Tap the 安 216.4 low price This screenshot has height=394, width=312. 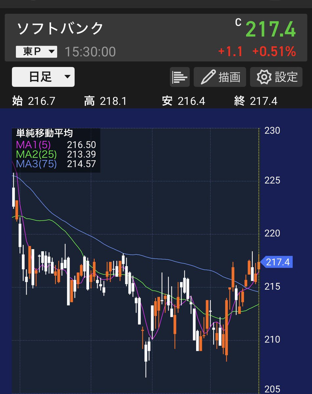coord(184,101)
